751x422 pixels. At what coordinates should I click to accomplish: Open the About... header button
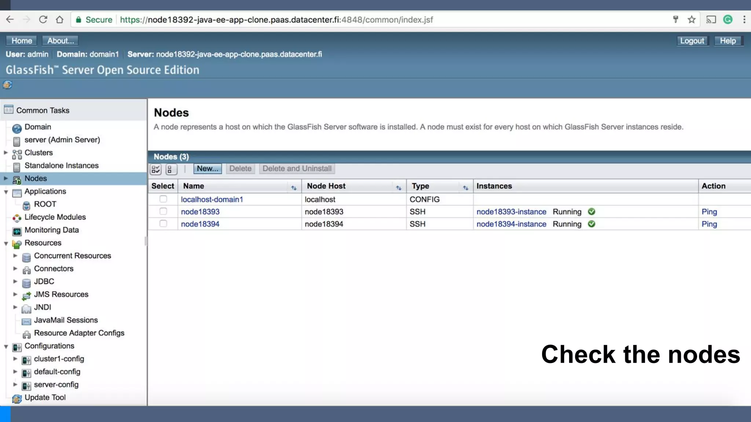(x=61, y=41)
